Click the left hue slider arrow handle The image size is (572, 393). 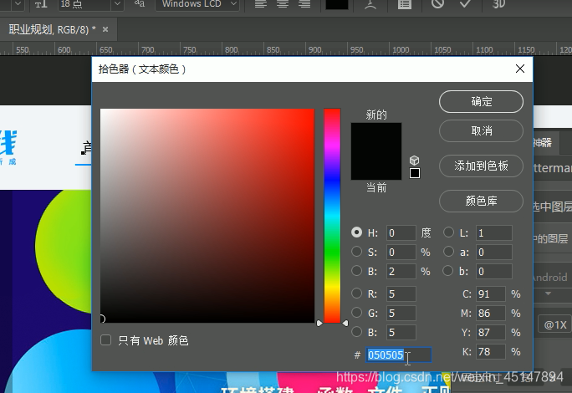tap(319, 323)
